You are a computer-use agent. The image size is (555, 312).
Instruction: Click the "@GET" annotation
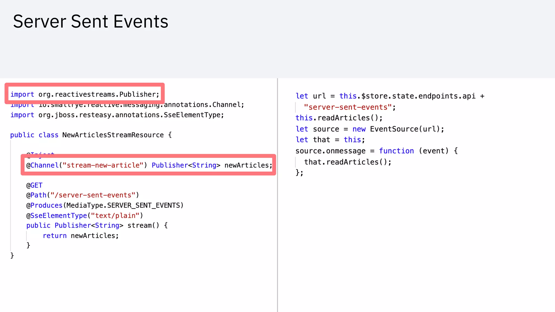click(x=34, y=185)
